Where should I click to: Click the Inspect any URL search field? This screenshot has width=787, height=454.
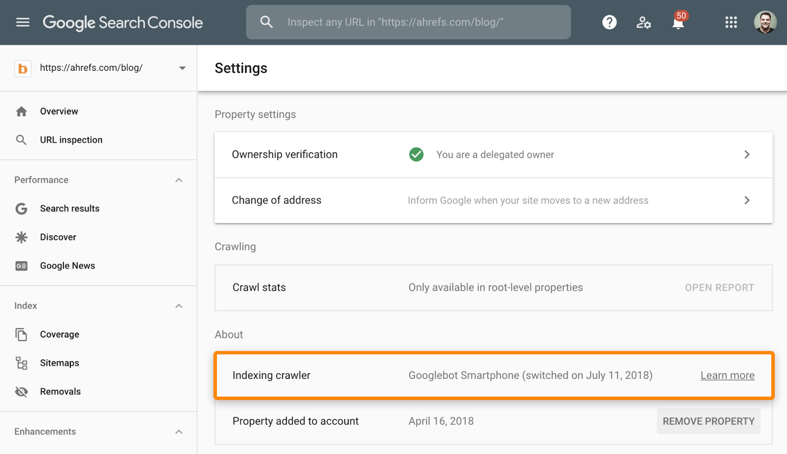click(408, 22)
